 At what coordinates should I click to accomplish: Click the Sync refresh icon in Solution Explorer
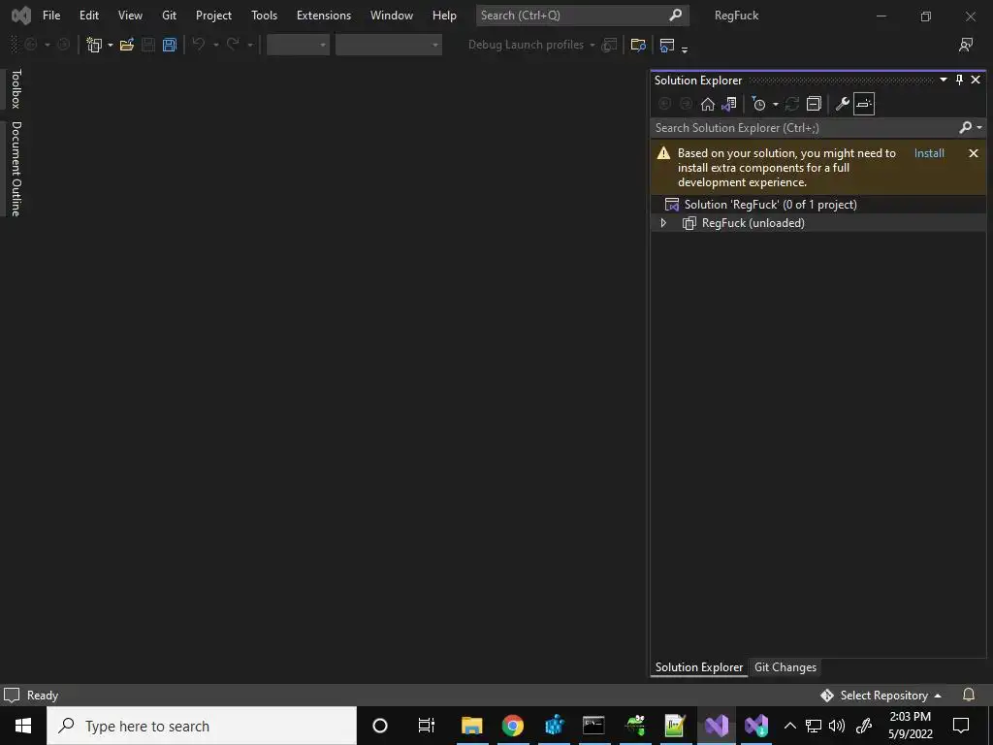point(792,104)
